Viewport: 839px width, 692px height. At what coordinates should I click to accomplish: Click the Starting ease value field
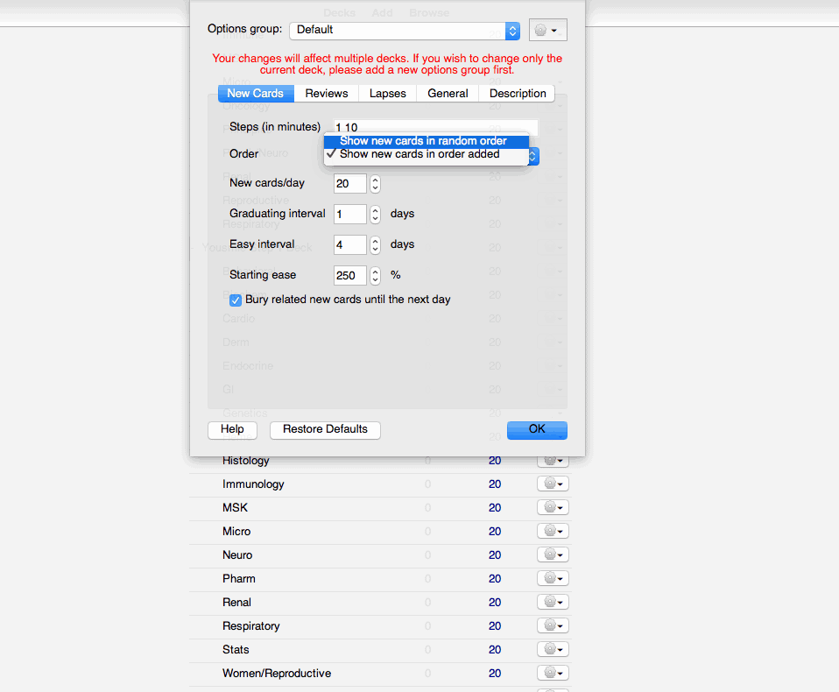[x=350, y=276]
